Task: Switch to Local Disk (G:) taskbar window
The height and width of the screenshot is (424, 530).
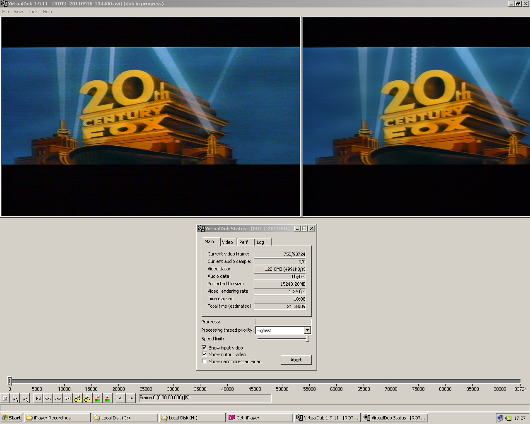Action: tap(125, 418)
